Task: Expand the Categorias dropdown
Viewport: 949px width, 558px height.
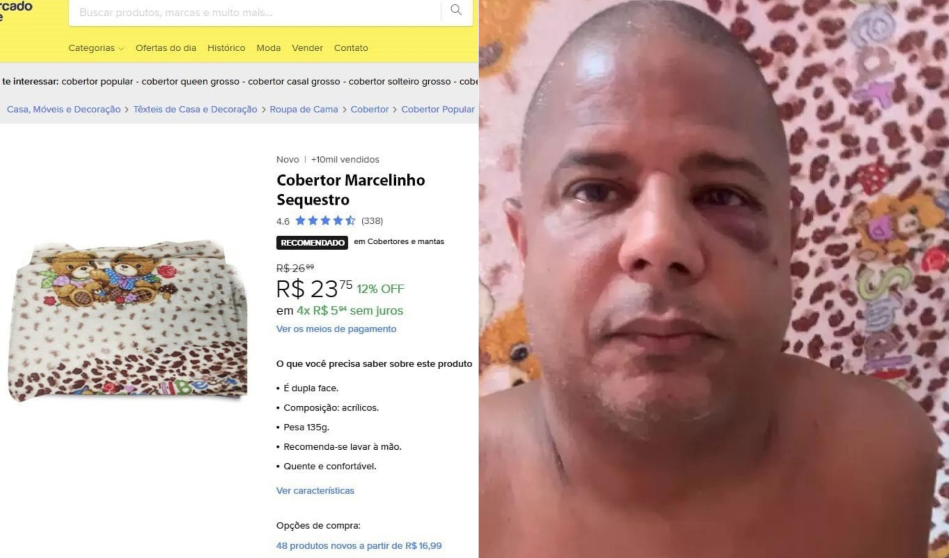Action: tap(96, 48)
